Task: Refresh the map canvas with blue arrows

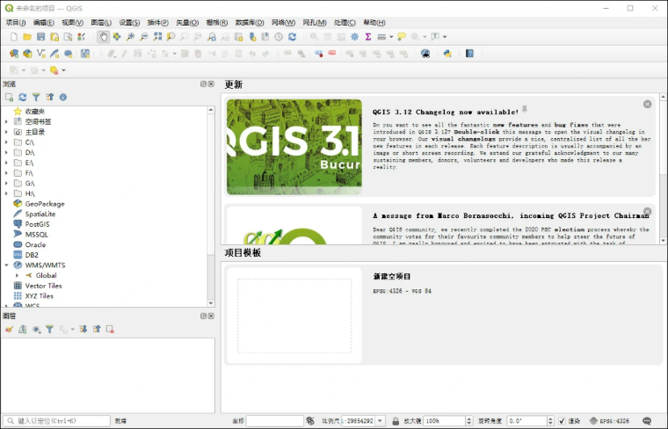Action: 292,37
